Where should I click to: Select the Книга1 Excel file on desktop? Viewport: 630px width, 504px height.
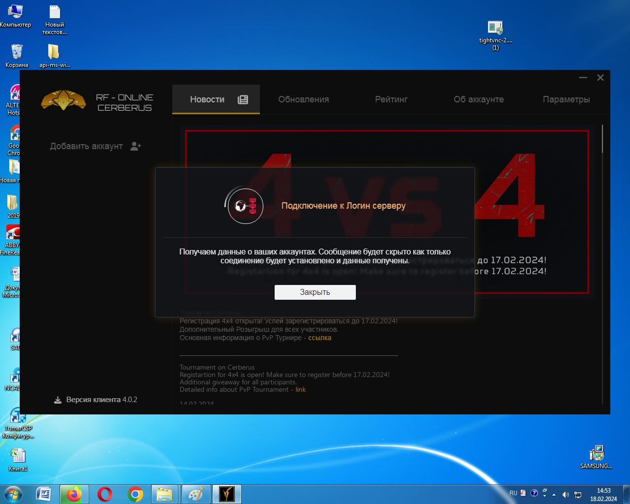pyautogui.click(x=18, y=460)
